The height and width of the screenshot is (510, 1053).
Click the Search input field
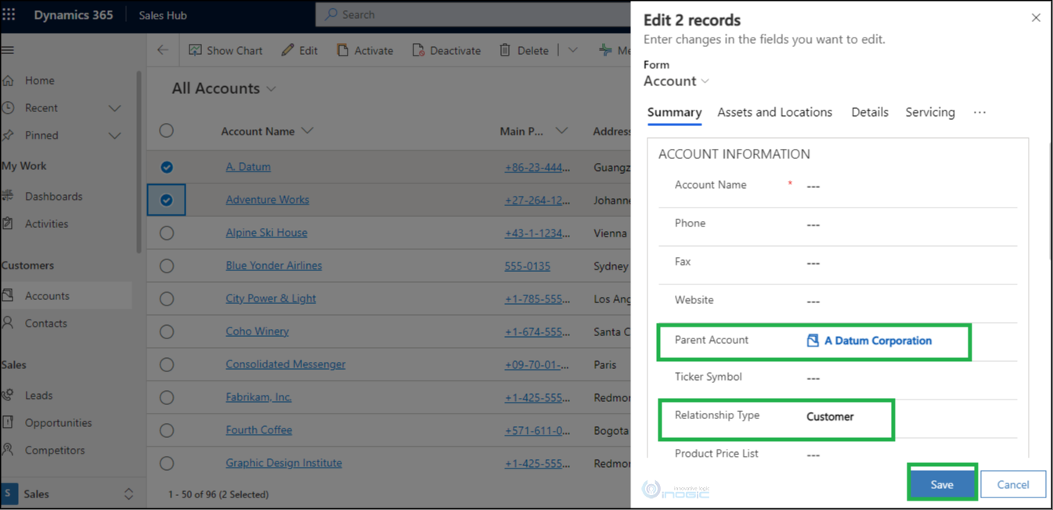pyautogui.click(x=472, y=15)
